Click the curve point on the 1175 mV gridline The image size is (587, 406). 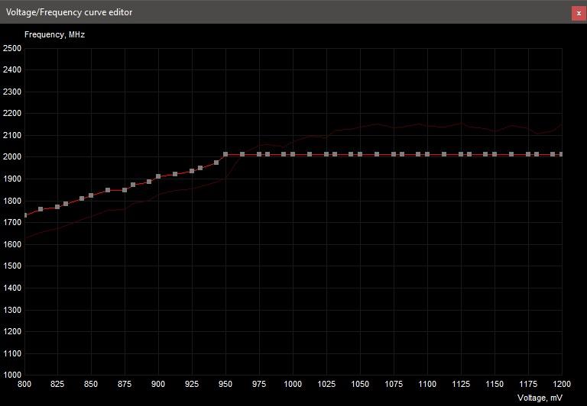[x=528, y=154]
